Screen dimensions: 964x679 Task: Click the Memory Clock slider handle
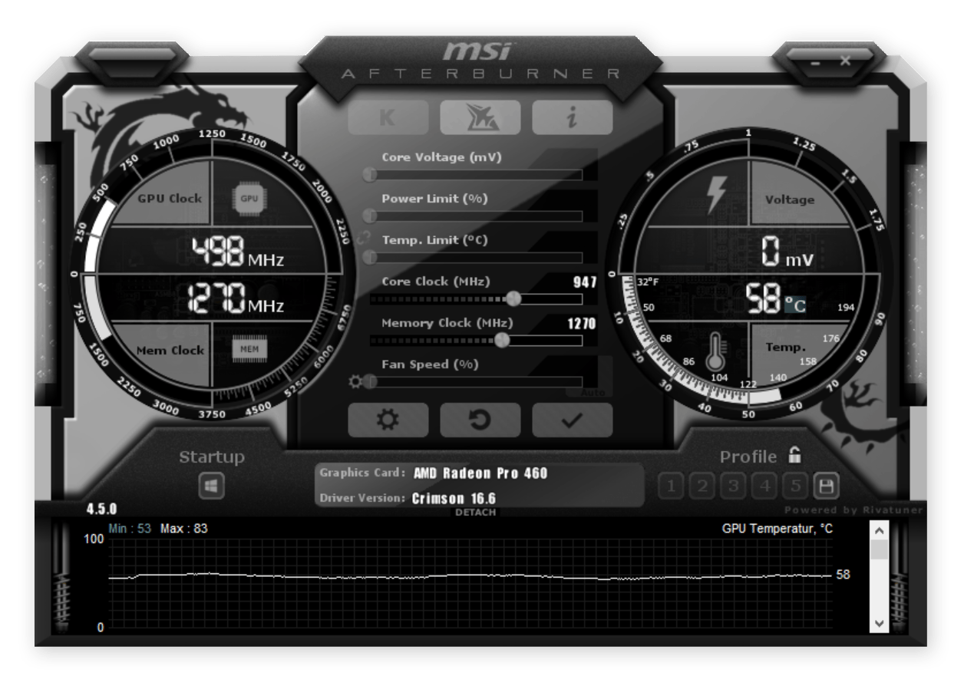[502, 340]
